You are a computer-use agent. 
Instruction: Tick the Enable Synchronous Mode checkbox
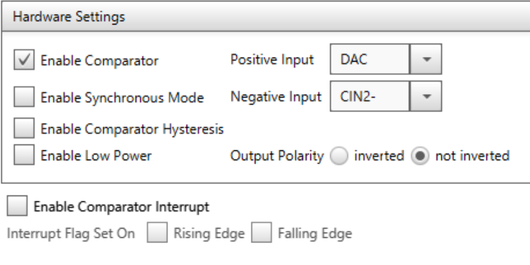click(24, 97)
